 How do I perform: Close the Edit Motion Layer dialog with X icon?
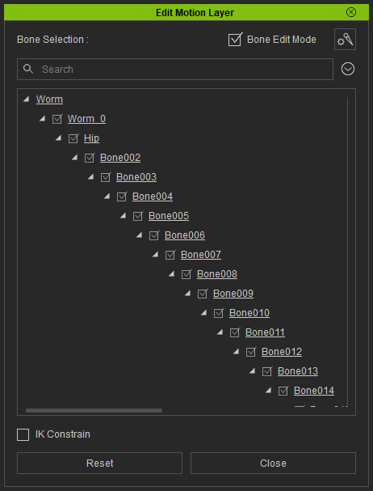pos(351,12)
